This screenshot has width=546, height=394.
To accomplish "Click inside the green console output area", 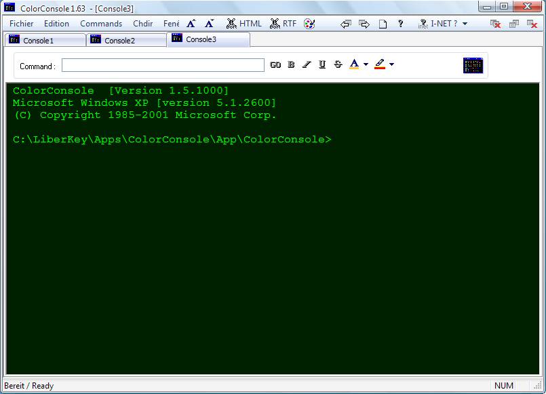I will coord(273,229).
